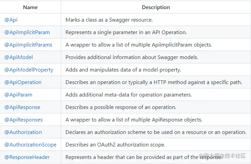Click the @Authorization link
The width and height of the screenshot is (251, 164).
point(23,132)
